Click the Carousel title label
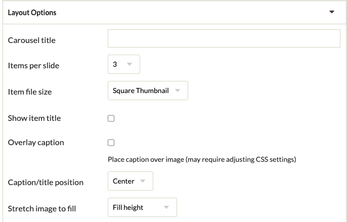This screenshot has width=347, height=222. click(32, 40)
